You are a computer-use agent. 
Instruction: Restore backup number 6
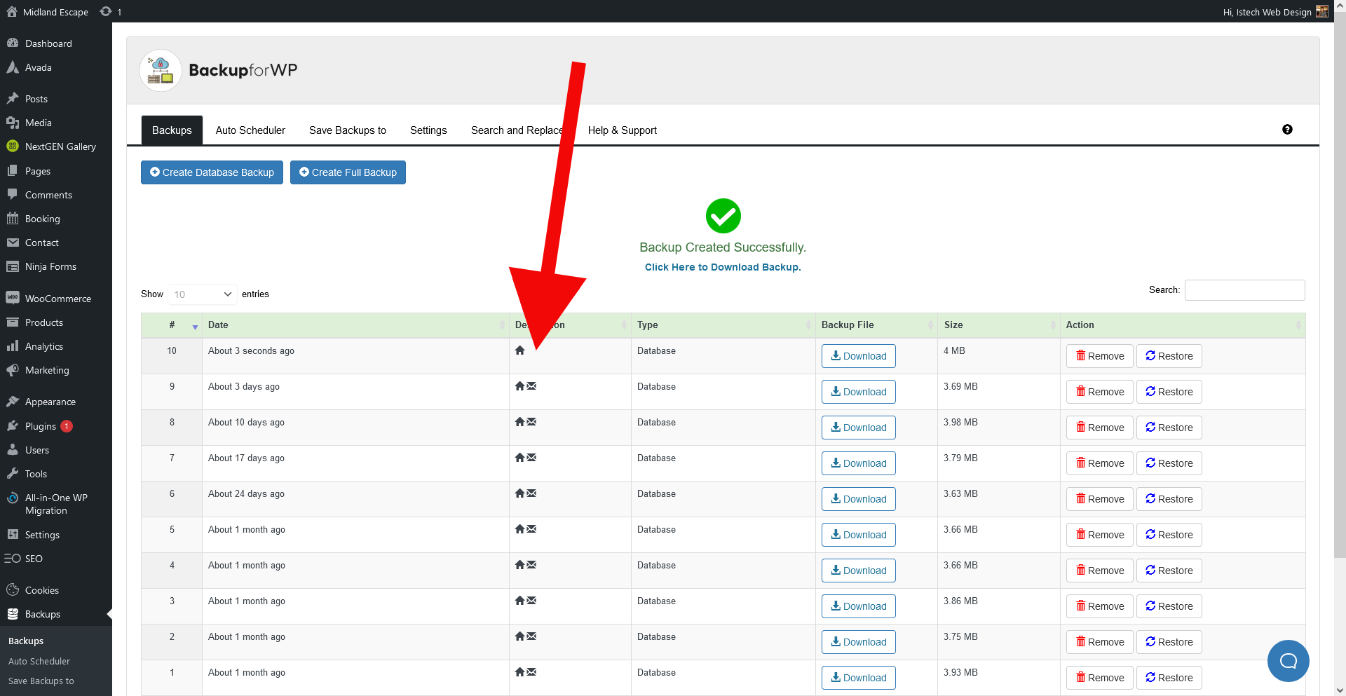[1169, 499]
